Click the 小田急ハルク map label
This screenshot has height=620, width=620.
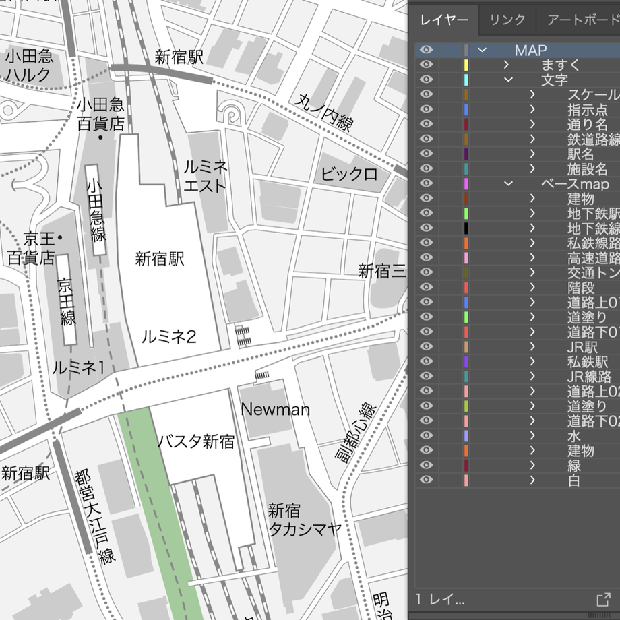pyautogui.click(x=28, y=65)
